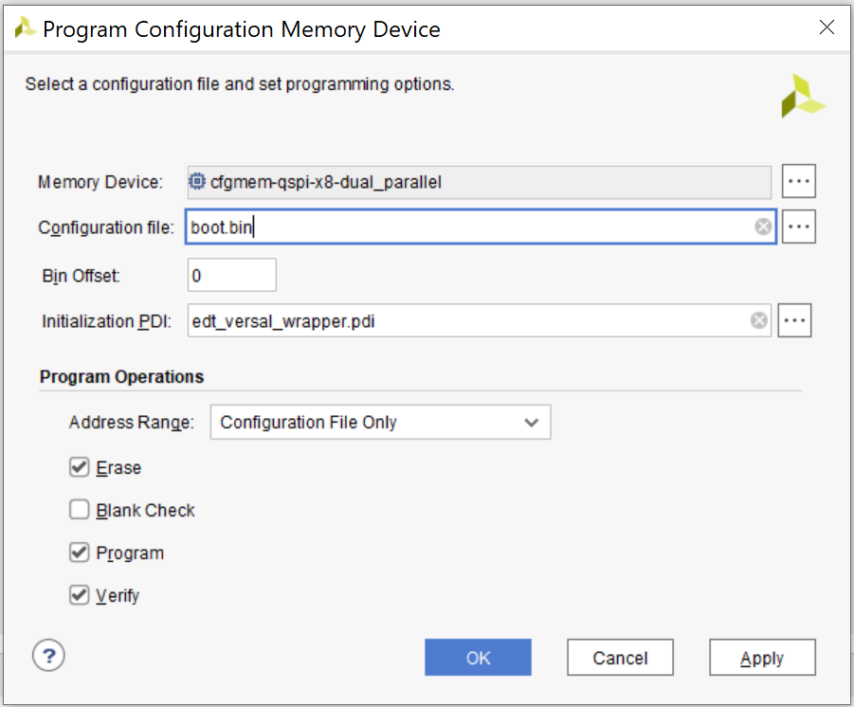The height and width of the screenshot is (707, 854).
Task: Browse for the Configuration file
Action: pyautogui.click(x=799, y=227)
